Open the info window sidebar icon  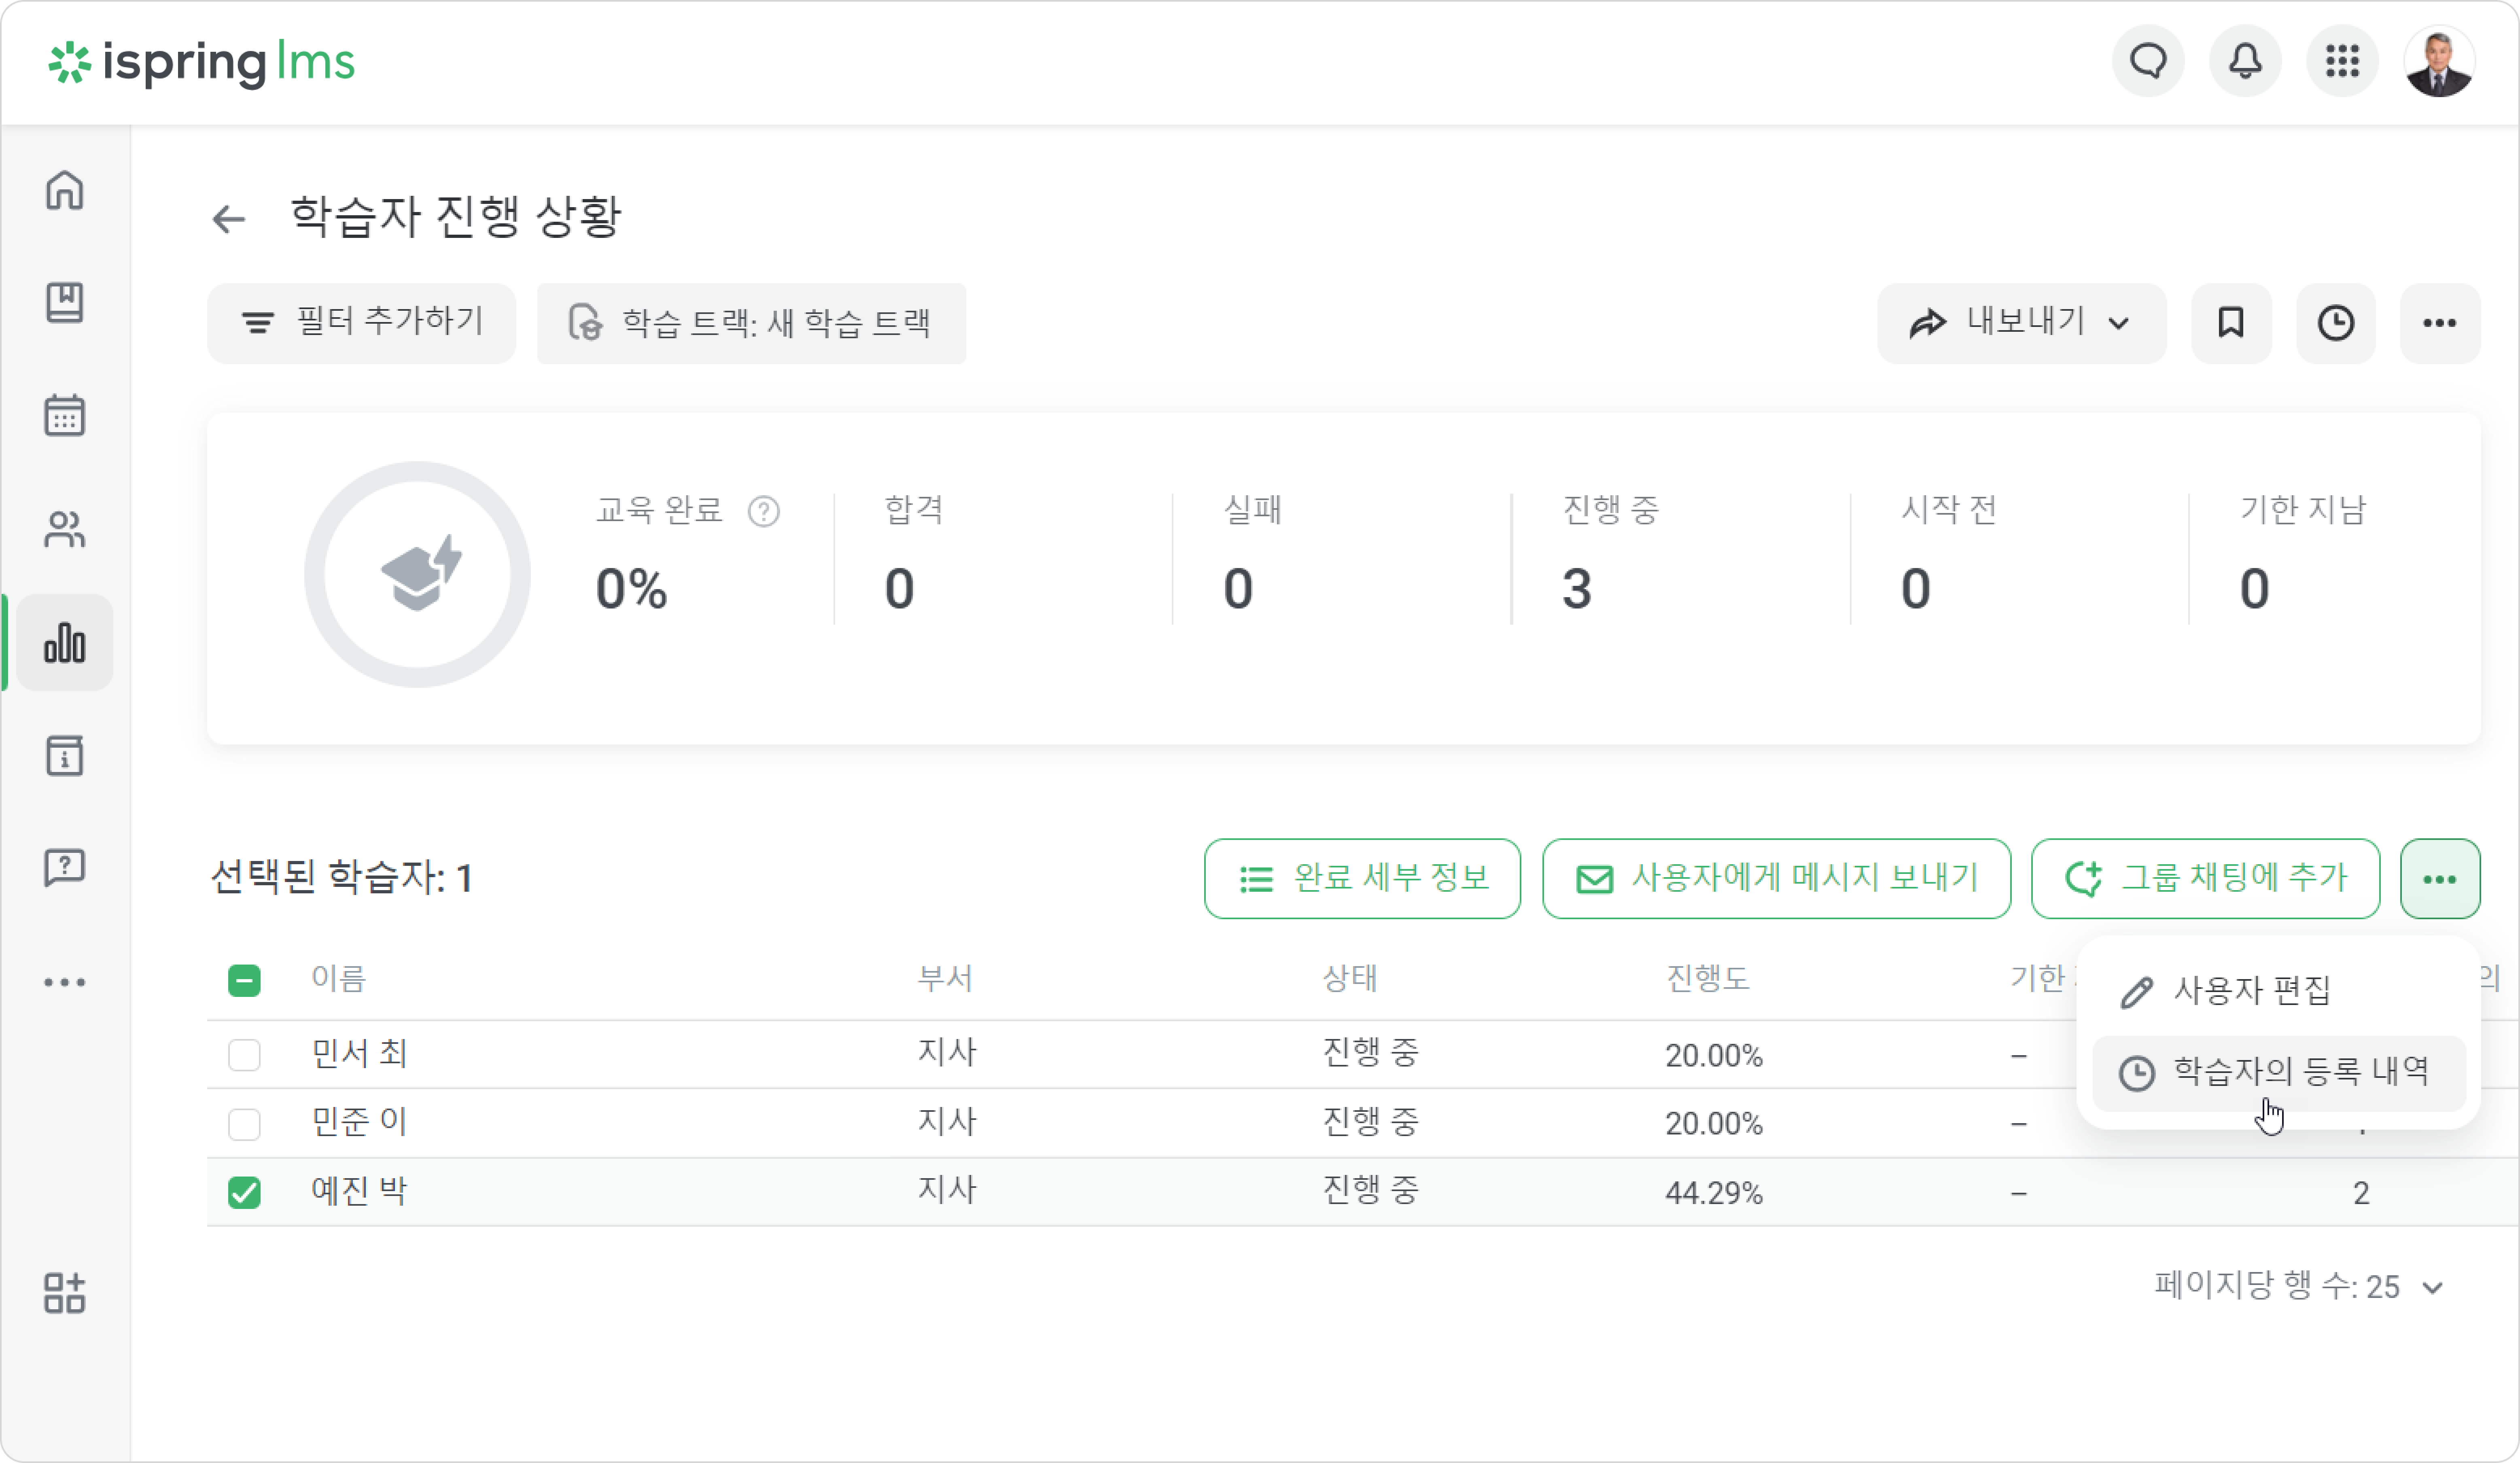(65, 756)
